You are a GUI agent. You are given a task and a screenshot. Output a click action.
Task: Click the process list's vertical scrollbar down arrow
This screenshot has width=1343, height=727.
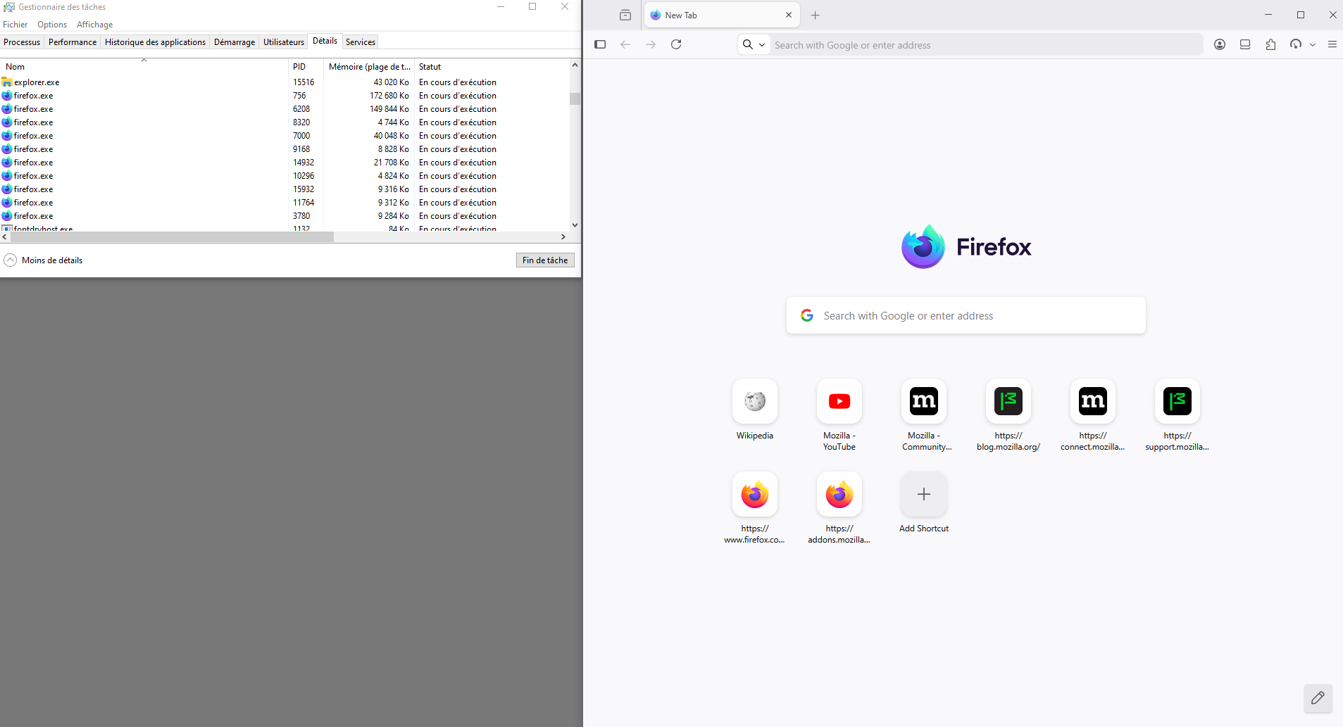point(575,225)
